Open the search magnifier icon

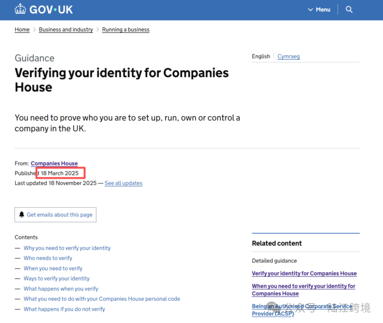(x=349, y=10)
